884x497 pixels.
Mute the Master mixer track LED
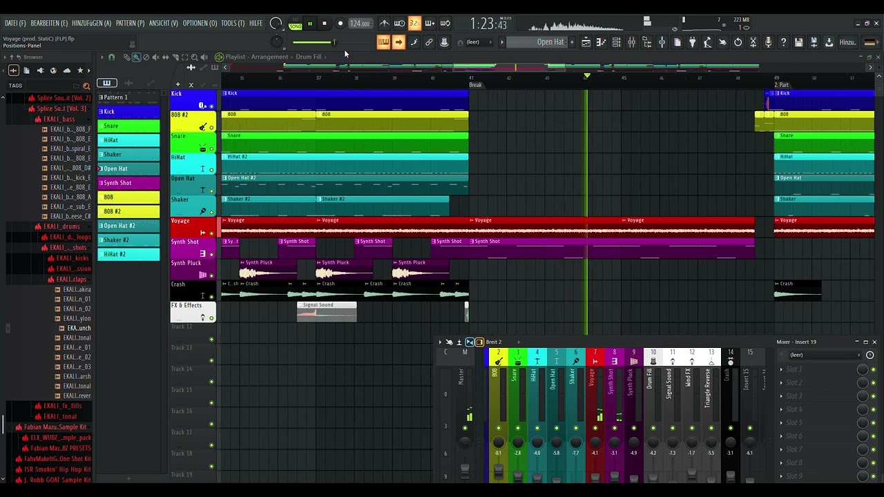point(465,428)
